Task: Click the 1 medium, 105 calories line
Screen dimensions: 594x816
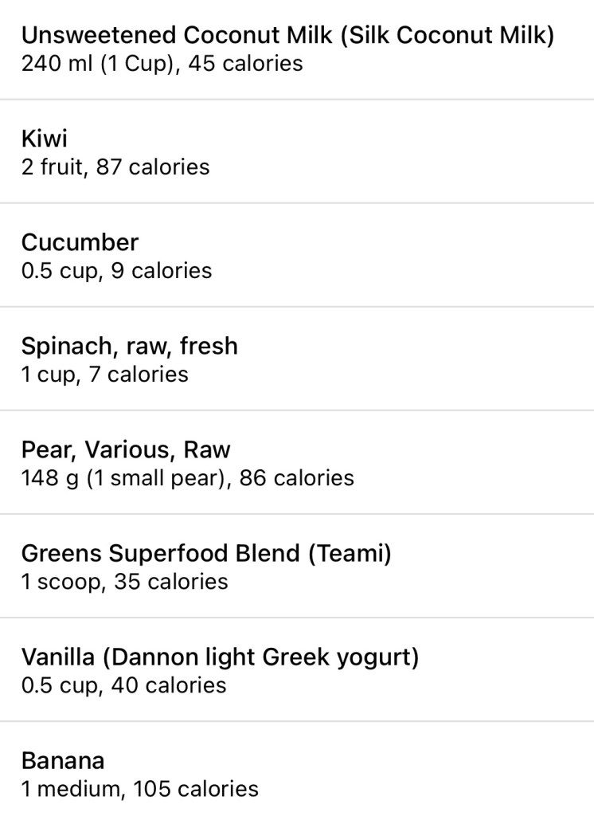Action: 139,789
